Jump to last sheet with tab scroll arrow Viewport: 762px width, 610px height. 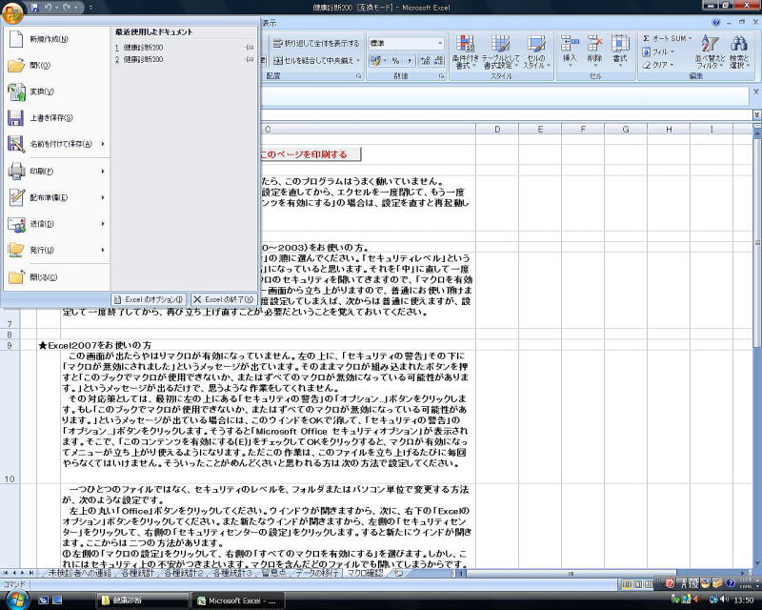pyautogui.click(x=30, y=573)
